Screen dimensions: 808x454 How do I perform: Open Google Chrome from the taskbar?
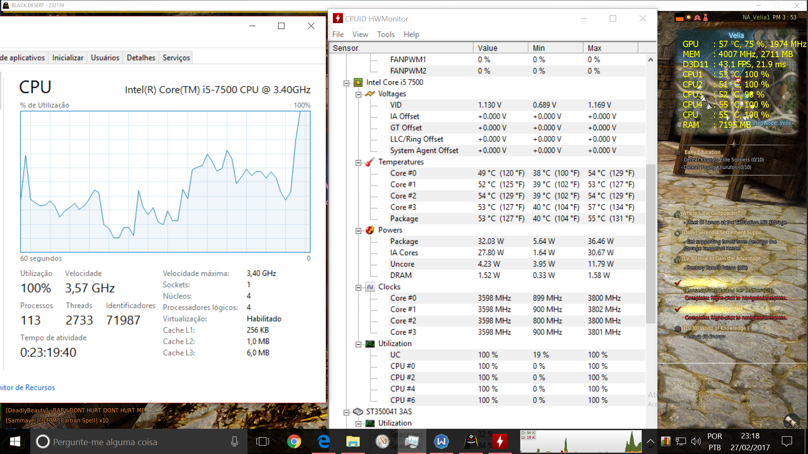[294, 441]
